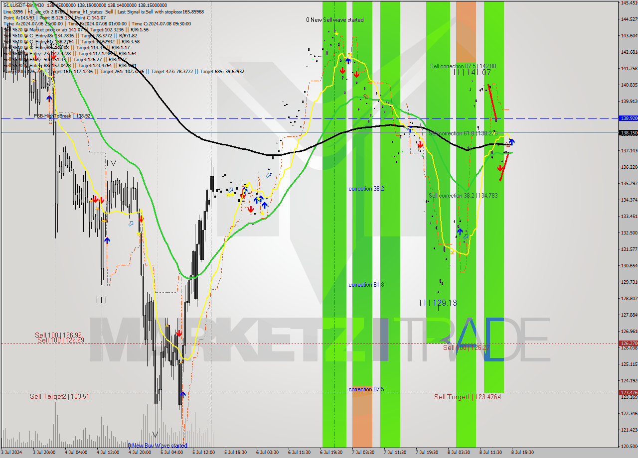
Task: Click the '7 Jul 19:30' time axis label
Action: pos(427,453)
